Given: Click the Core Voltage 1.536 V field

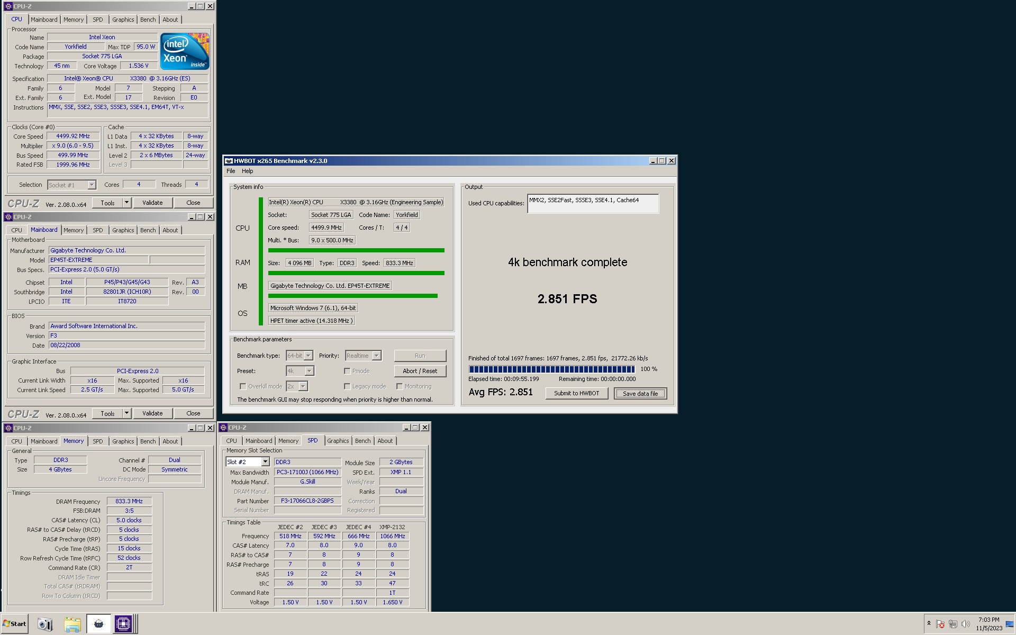Looking at the screenshot, I should pyautogui.click(x=139, y=66).
